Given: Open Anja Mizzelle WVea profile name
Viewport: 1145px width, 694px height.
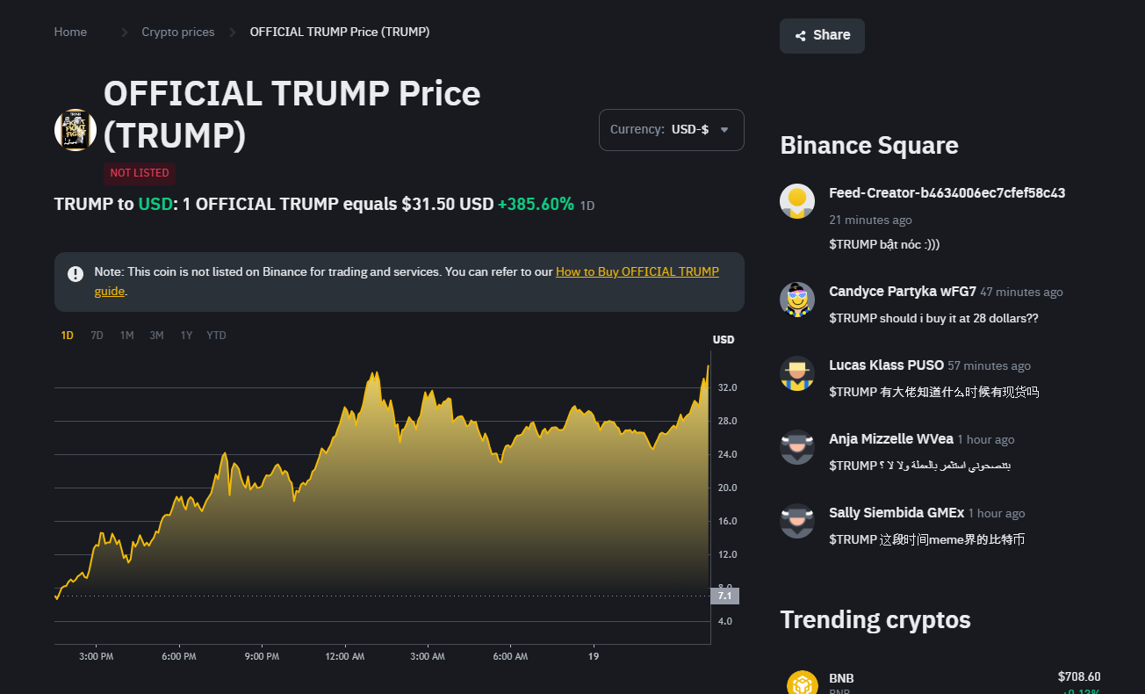Looking at the screenshot, I should click(x=891, y=439).
